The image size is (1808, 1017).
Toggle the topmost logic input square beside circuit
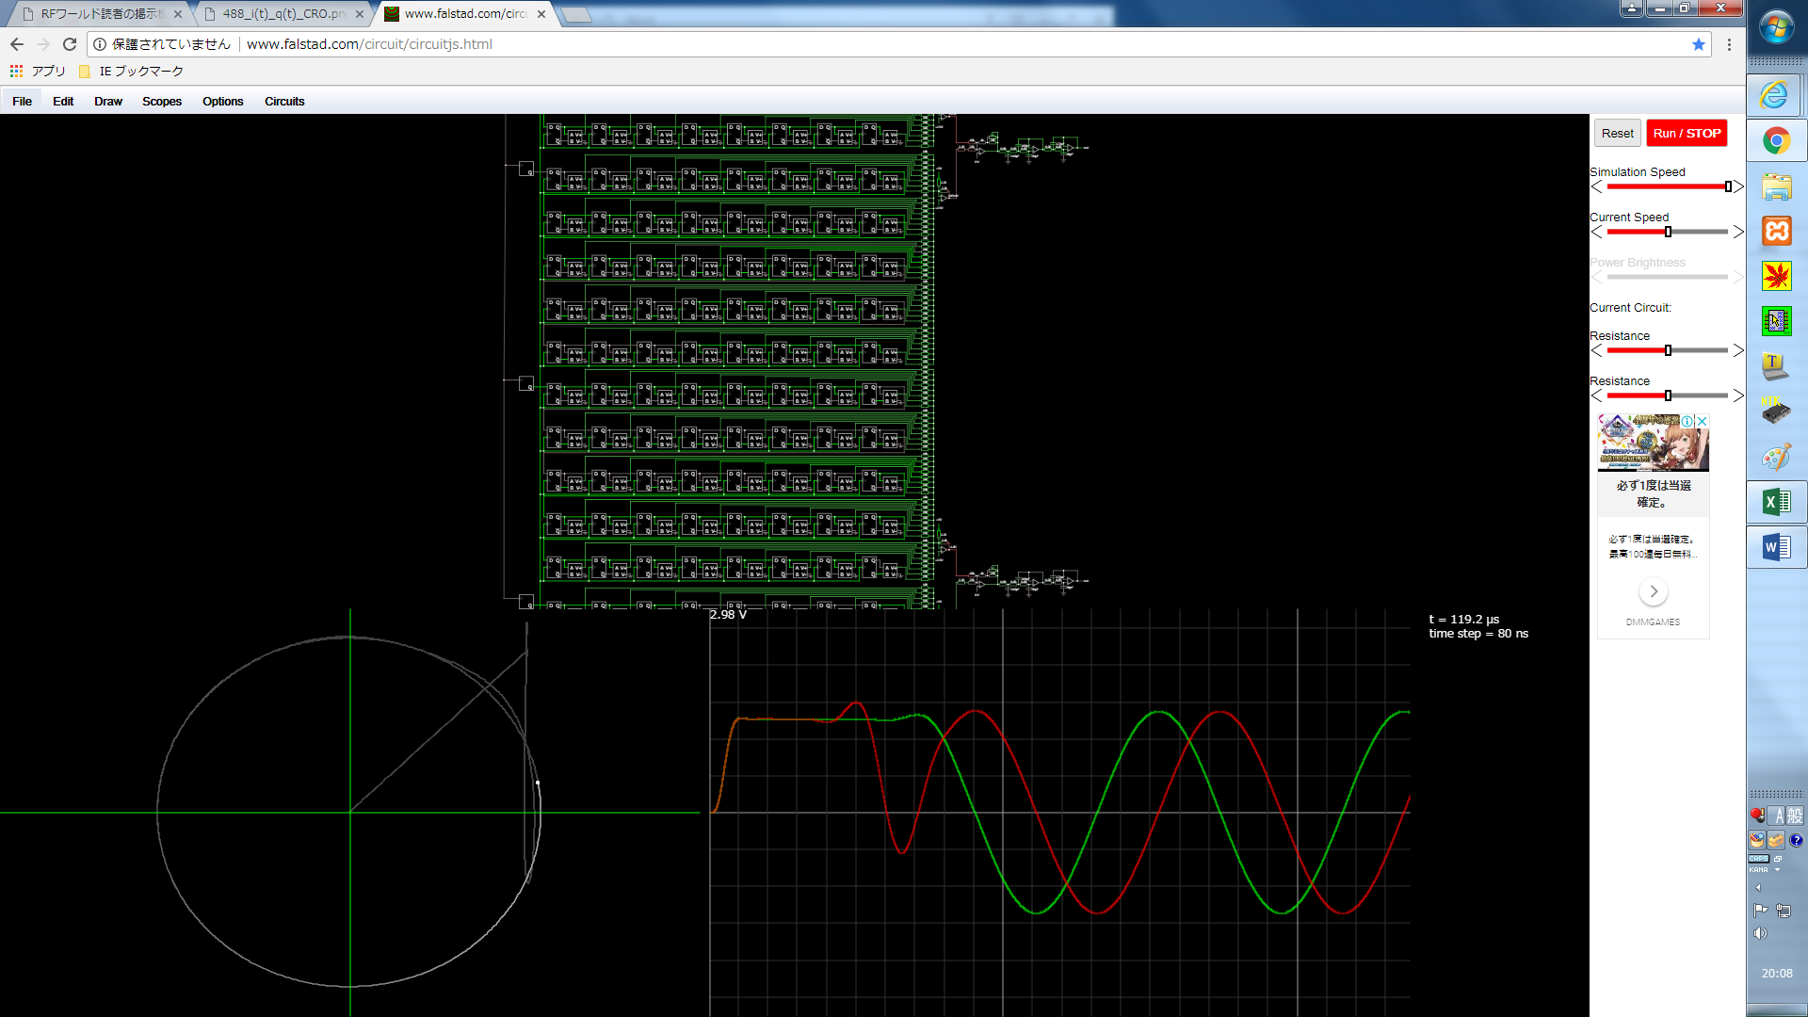526,169
